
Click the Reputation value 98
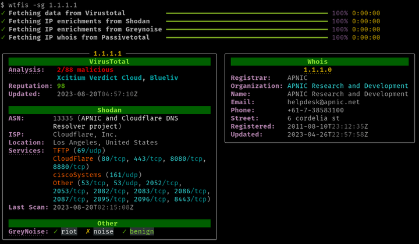[x=61, y=86]
